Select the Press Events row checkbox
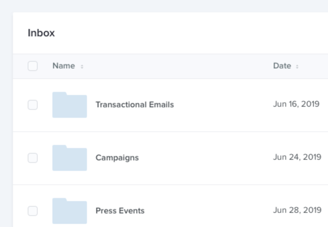328x227 pixels. (x=33, y=211)
